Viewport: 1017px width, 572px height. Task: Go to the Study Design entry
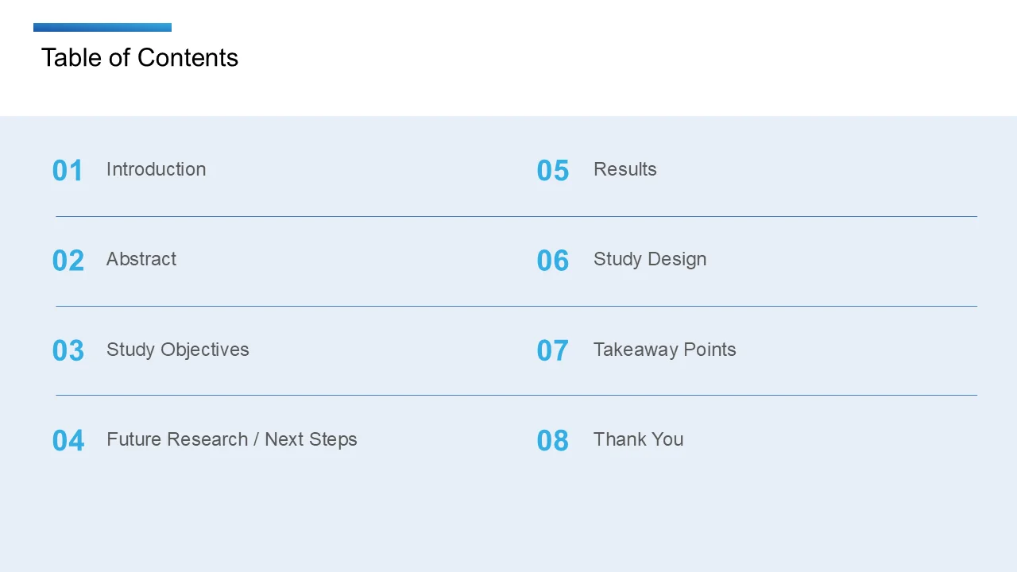tap(649, 259)
